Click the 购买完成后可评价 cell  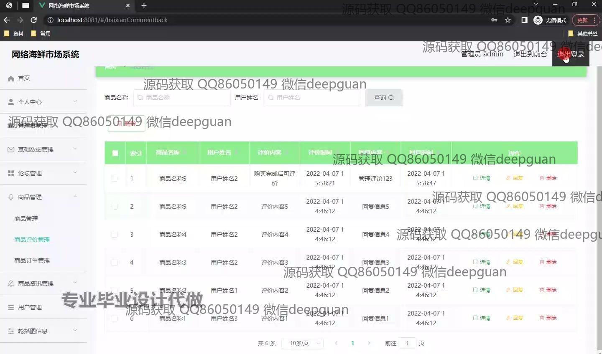tap(275, 178)
